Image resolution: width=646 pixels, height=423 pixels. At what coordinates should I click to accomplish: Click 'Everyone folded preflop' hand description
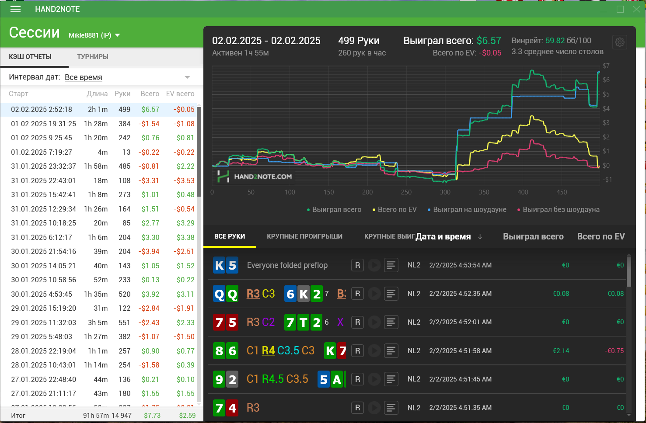coord(287,265)
